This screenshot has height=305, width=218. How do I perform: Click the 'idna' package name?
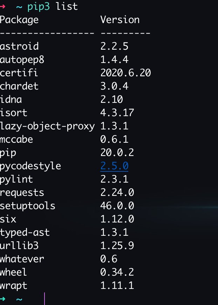pos(11,99)
